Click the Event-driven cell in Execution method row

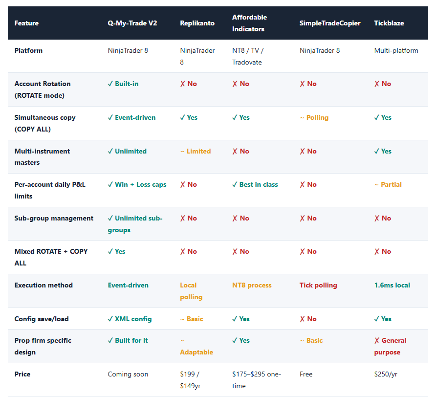(x=128, y=285)
